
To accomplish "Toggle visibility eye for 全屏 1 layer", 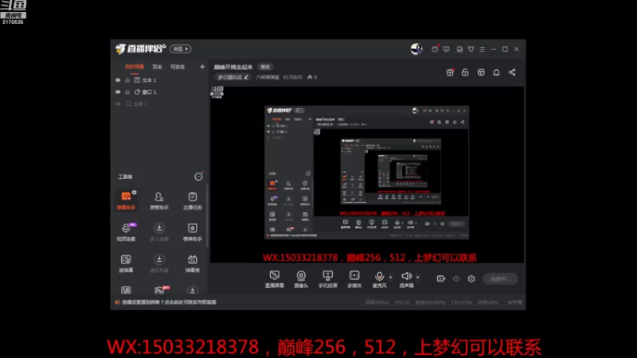I will click(x=118, y=103).
